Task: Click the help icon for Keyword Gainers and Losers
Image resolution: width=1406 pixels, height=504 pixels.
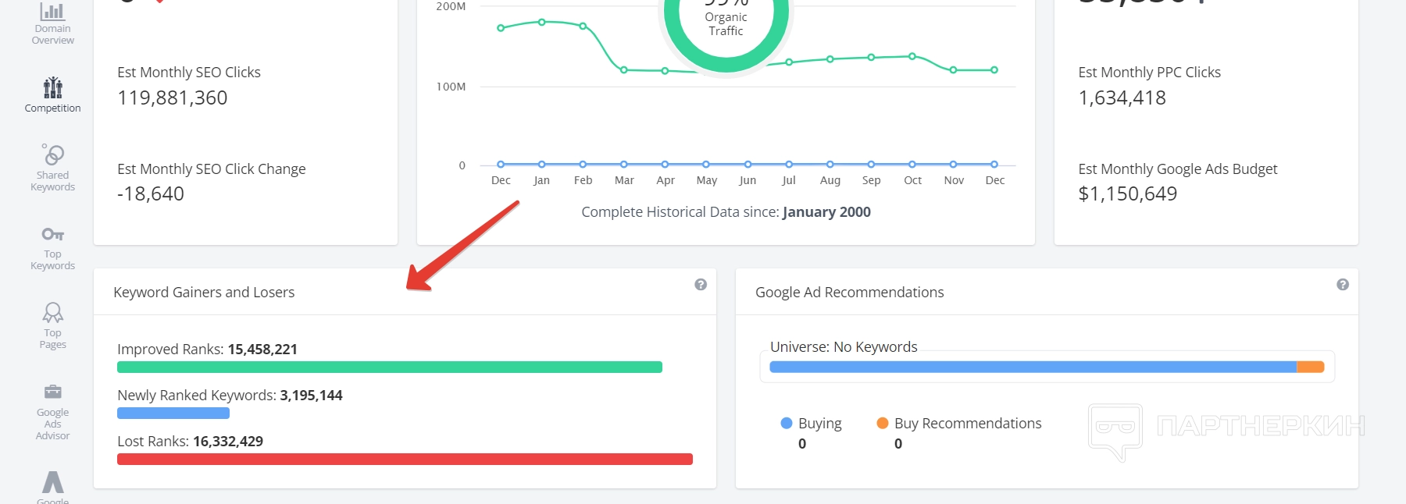Action: tap(701, 285)
